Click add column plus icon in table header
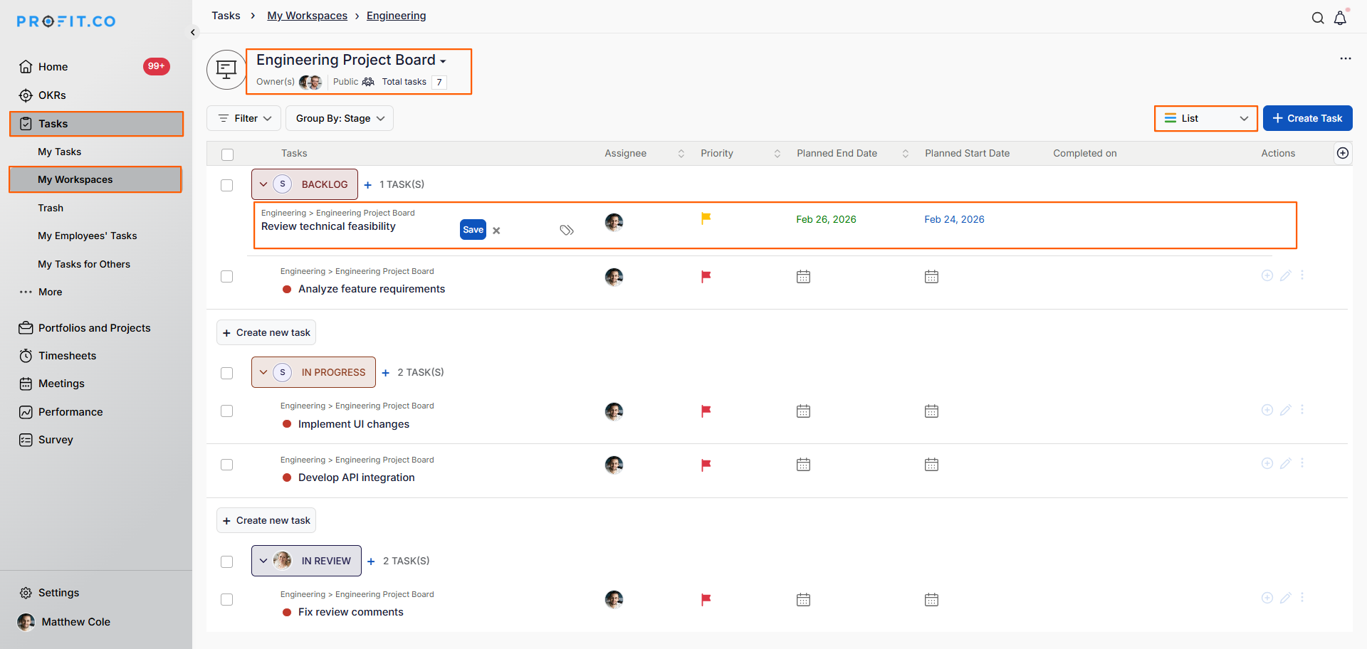The width and height of the screenshot is (1367, 649). pyautogui.click(x=1342, y=153)
